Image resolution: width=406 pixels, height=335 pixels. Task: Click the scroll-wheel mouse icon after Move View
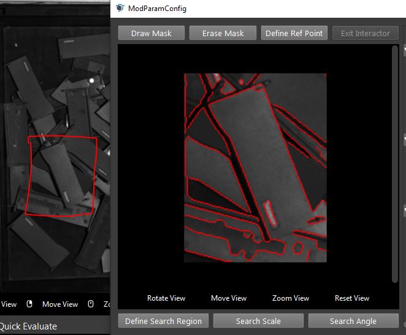91,304
